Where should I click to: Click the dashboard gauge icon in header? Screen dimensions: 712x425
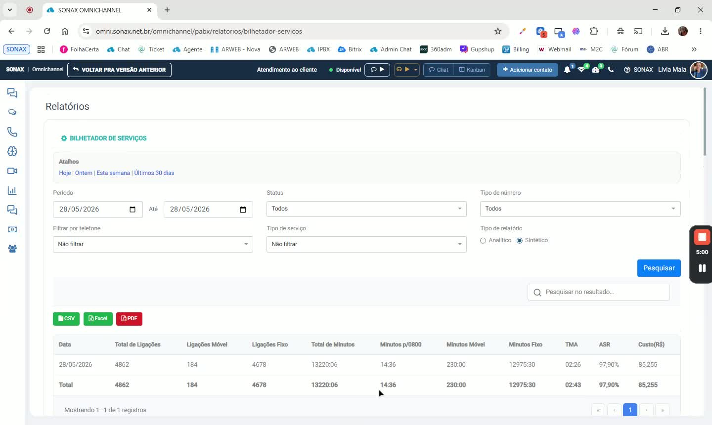point(596,70)
